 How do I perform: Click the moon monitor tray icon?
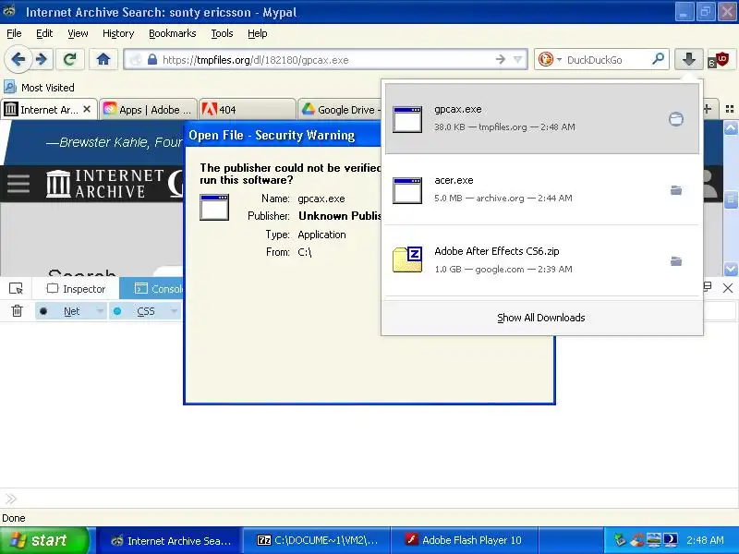[671, 540]
